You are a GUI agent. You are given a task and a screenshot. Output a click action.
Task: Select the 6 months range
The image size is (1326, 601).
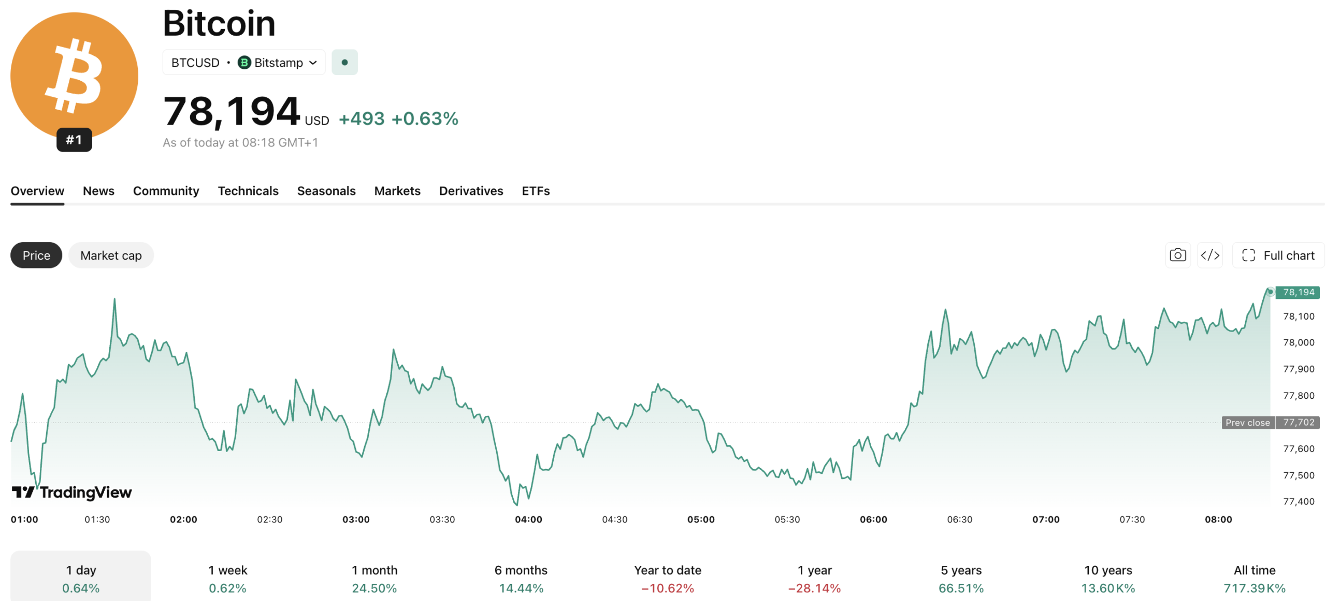[x=521, y=578]
